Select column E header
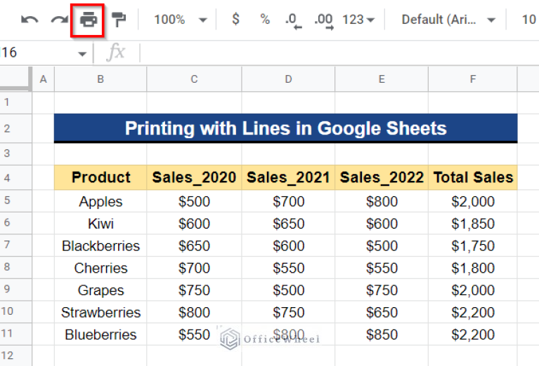This screenshot has width=539, height=366. (382, 79)
